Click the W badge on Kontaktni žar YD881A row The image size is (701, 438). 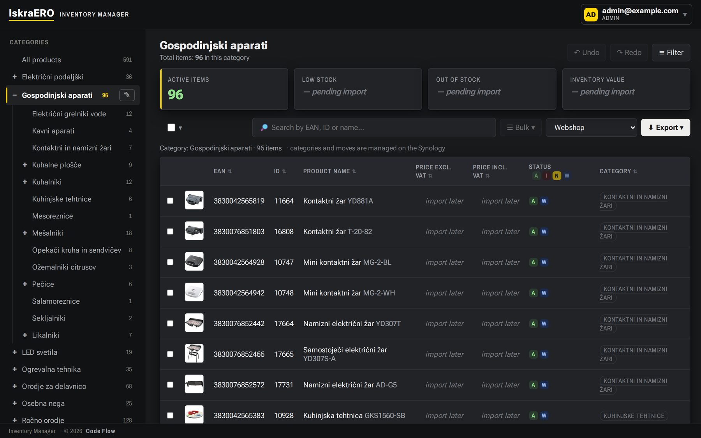pos(544,201)
